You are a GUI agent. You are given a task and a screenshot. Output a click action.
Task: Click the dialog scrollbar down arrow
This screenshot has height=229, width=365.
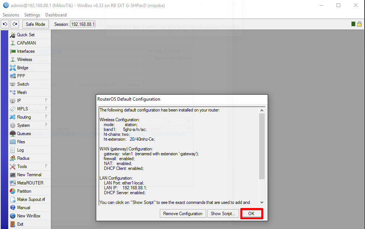point(262,202)
